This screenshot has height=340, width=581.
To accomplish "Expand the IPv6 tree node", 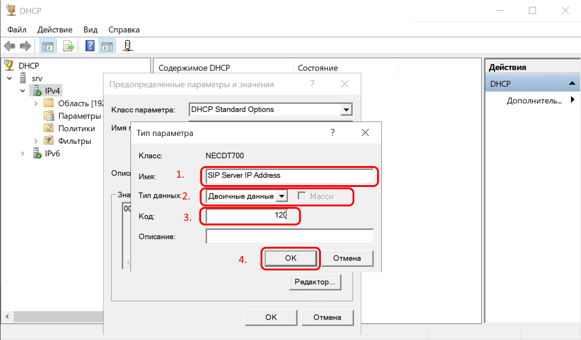I will [23, 154].
